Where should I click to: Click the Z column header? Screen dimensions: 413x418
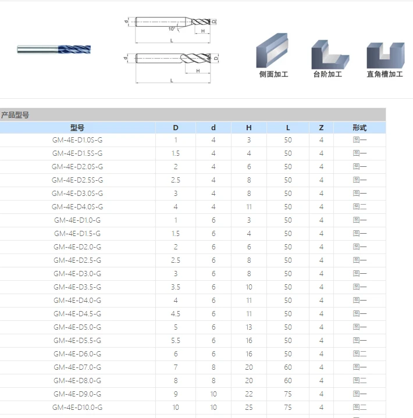point(321,127)
